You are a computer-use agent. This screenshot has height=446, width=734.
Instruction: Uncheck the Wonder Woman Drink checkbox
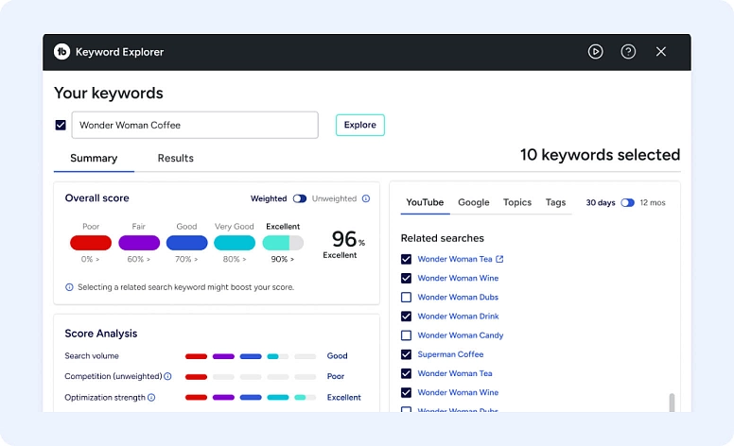pos(407,317)
